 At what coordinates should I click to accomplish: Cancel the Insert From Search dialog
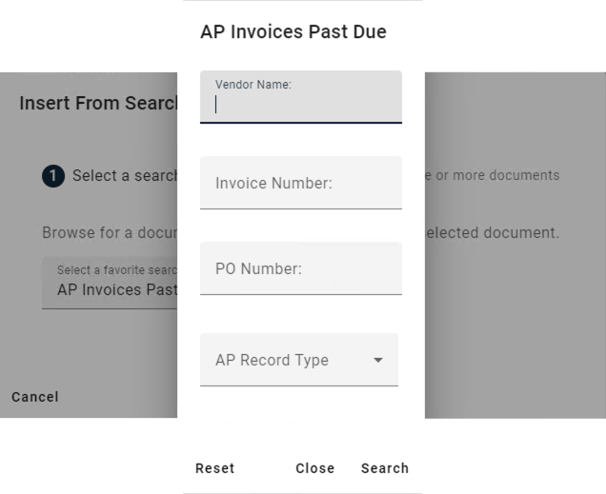click(x=35, y=397)
